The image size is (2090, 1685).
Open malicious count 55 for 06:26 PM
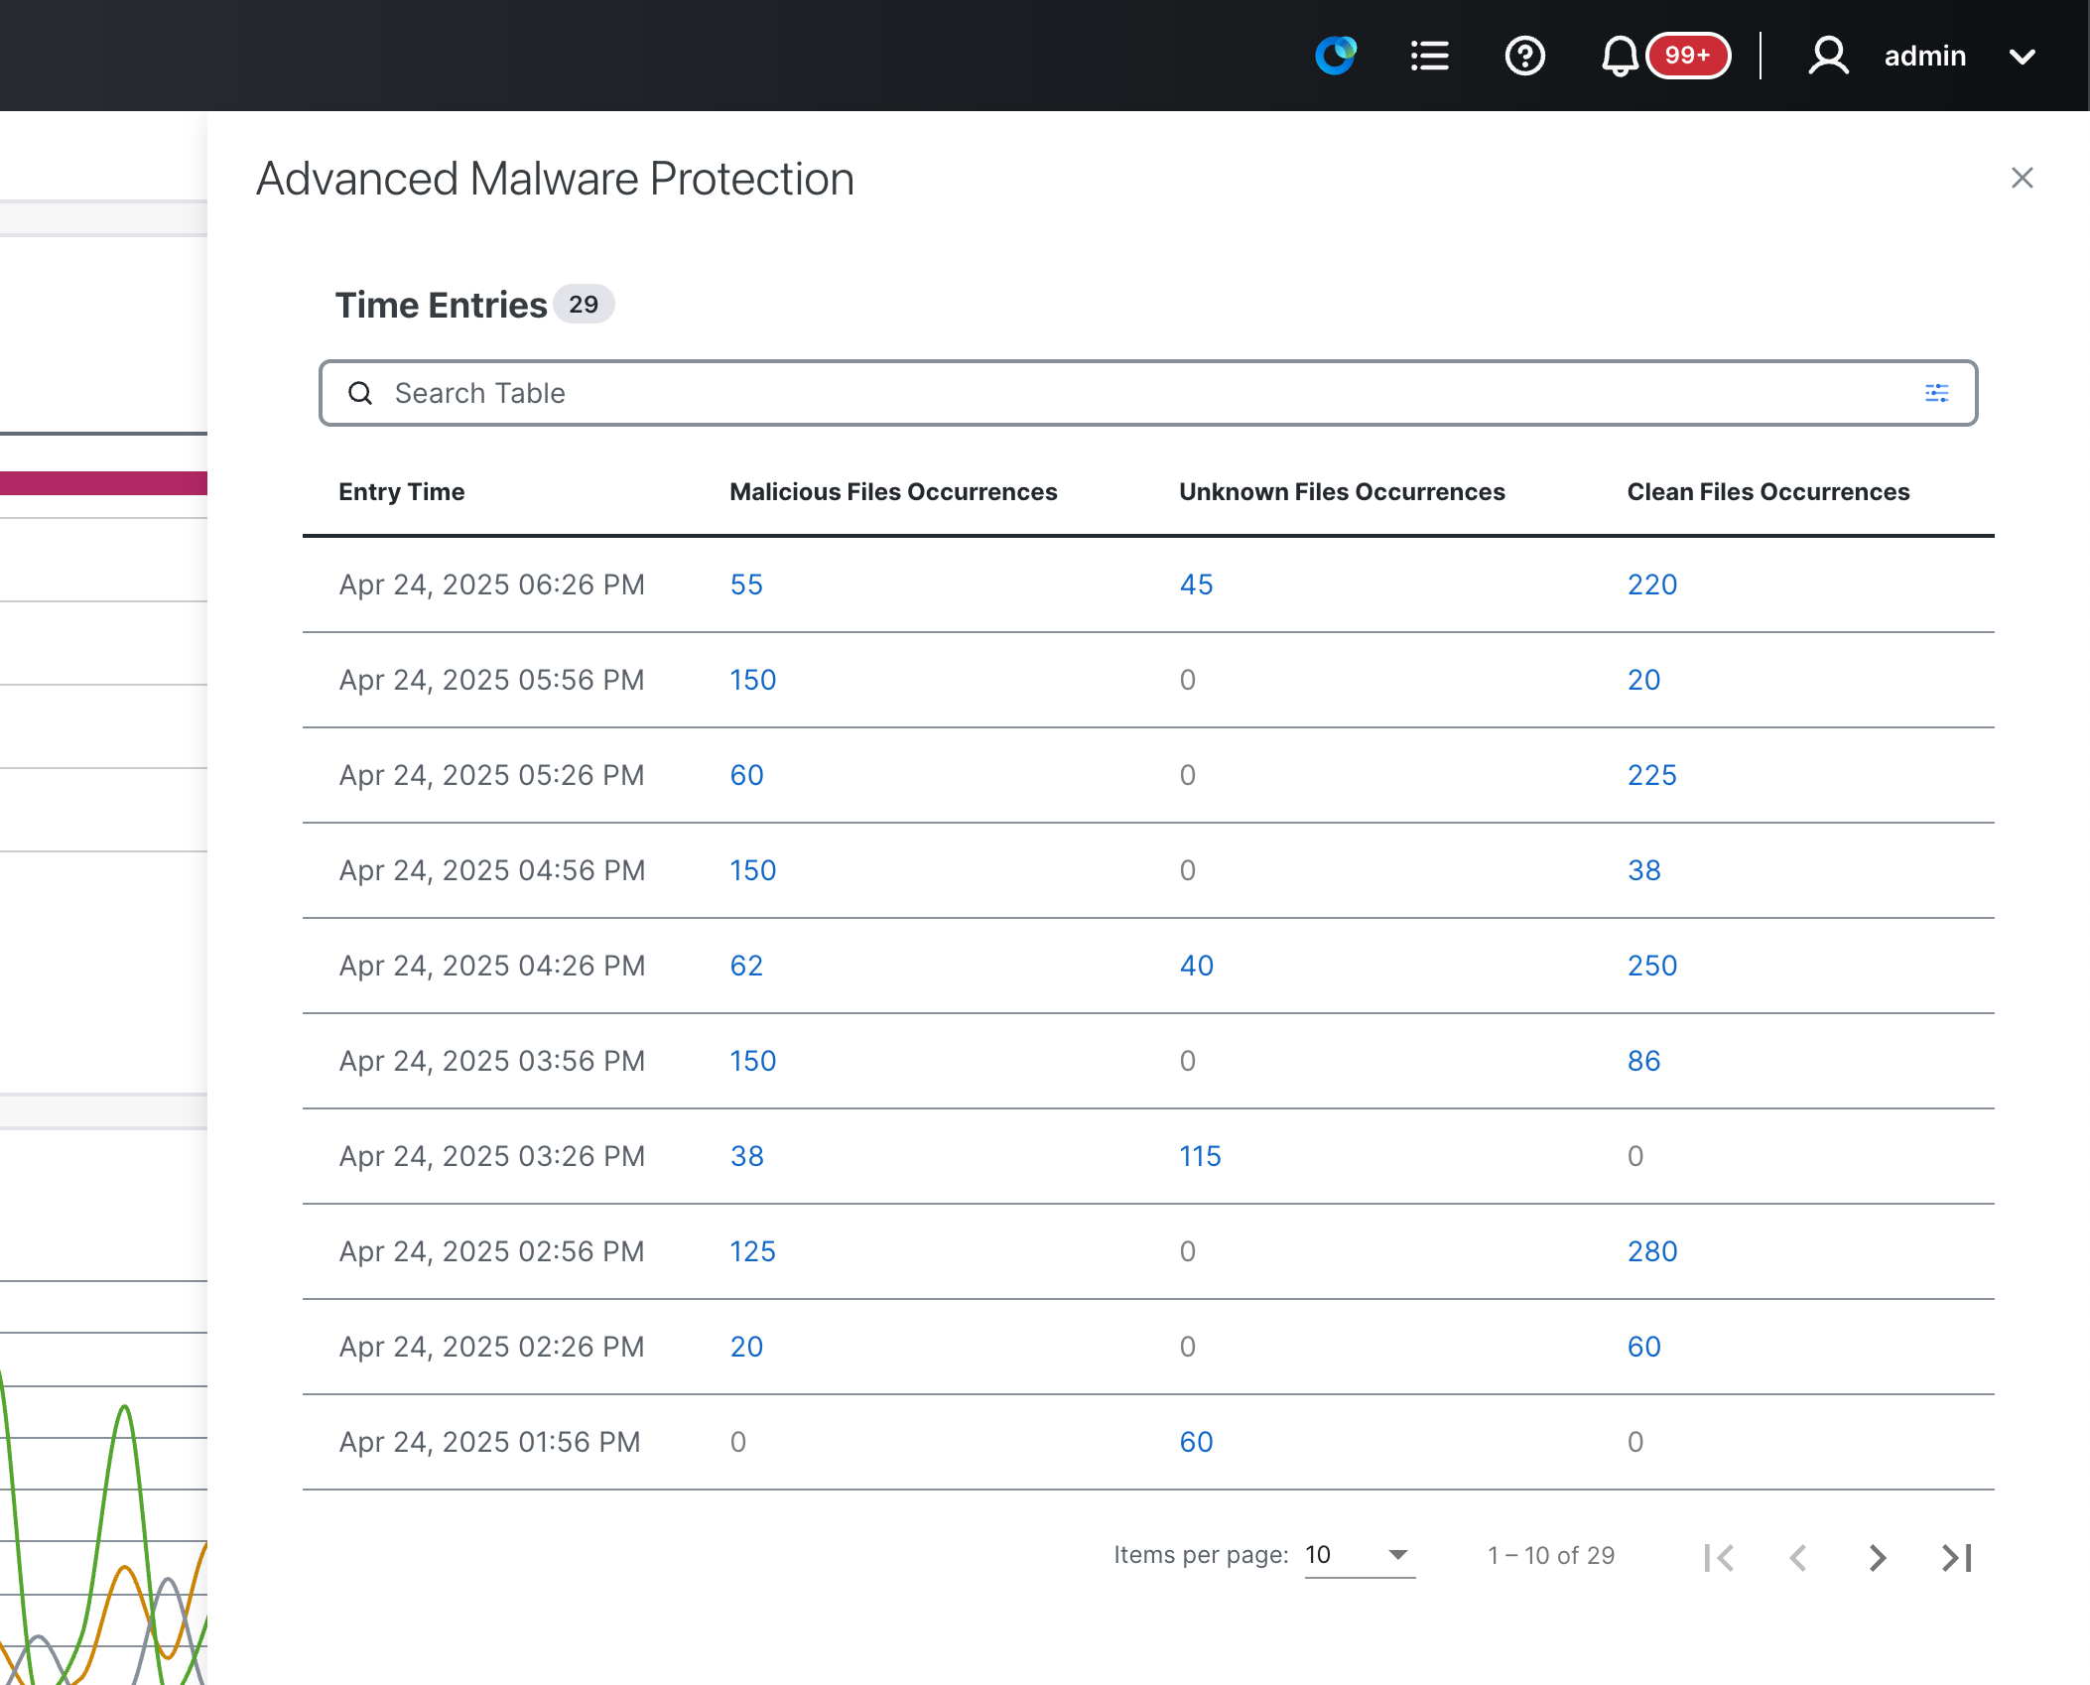[746, 584]
